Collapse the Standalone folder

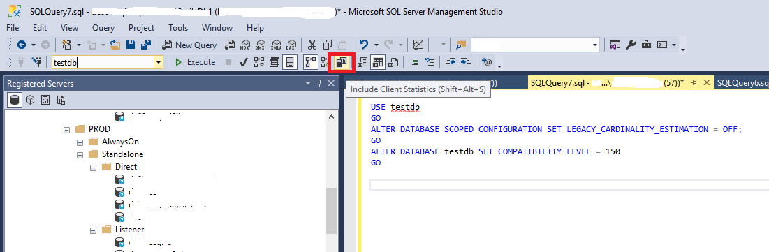[x=80, y=154]
